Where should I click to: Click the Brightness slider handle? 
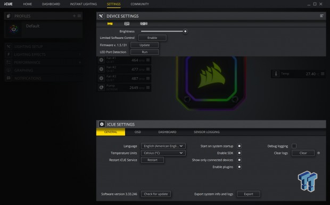coord(185,31)
